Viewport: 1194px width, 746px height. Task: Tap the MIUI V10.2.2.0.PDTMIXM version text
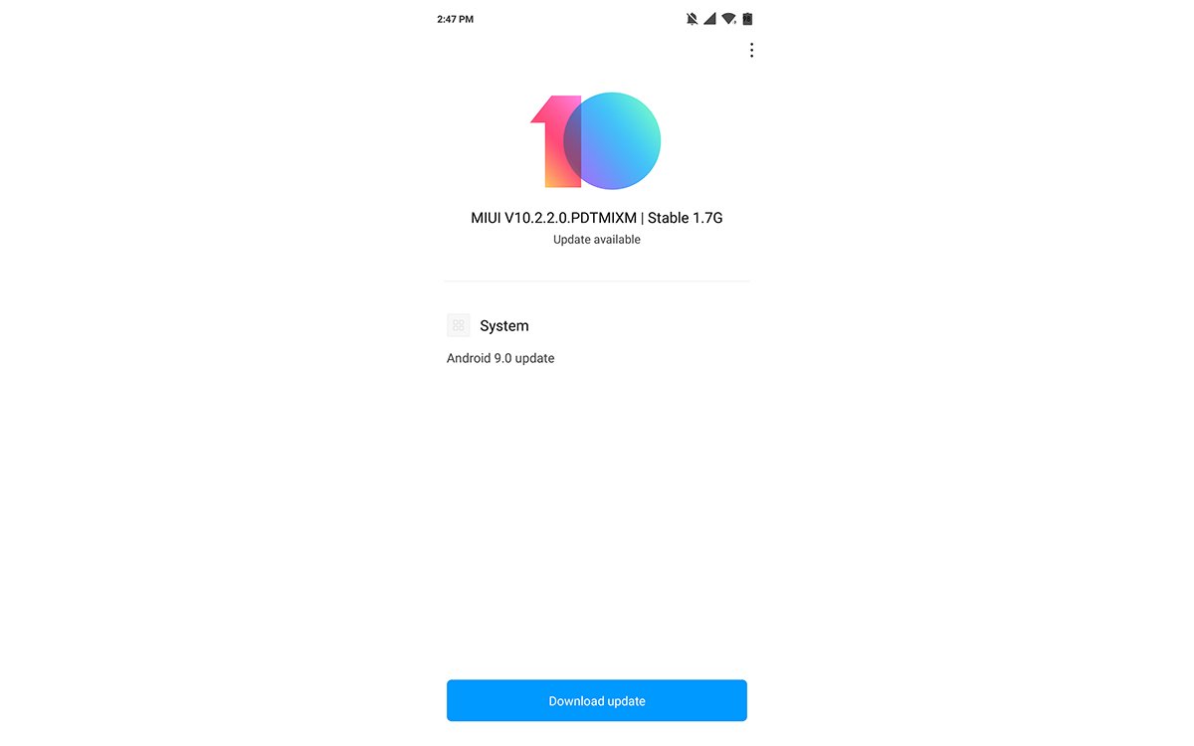pos(553,218)
